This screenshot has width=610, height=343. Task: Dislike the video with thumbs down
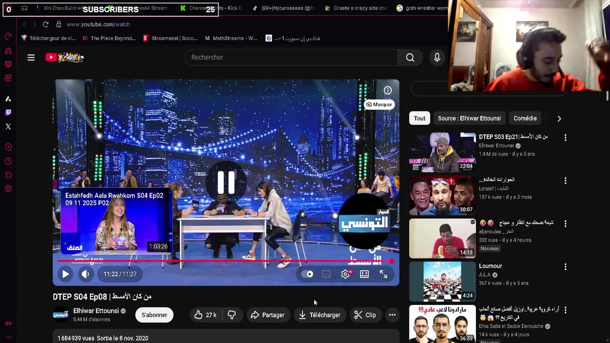(x=232, y=315)
